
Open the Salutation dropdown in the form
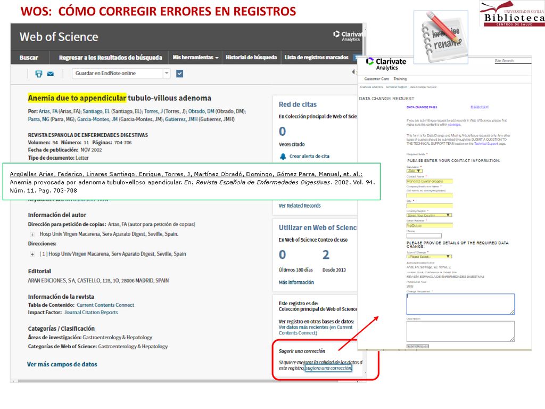(414, 171)
